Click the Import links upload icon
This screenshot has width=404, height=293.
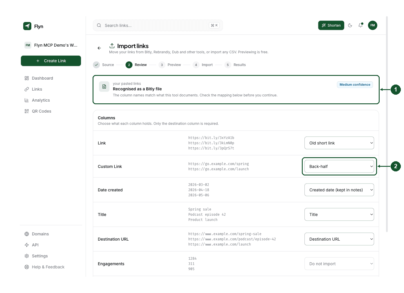(x=112, y=46)
